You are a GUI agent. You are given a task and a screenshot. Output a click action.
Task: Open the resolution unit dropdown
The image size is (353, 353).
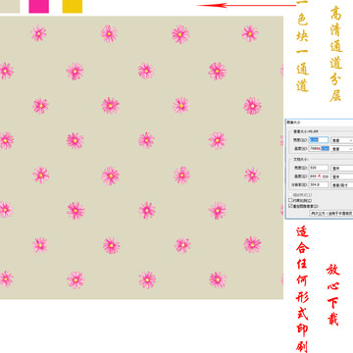(342, 185)
